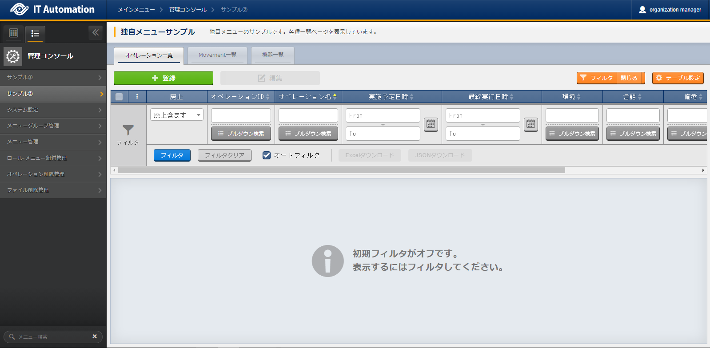Collapse the side menu with double-chevron icon
Image resolution: width=710 pixels, height=348 pixels.
click(x=96, y=32)
